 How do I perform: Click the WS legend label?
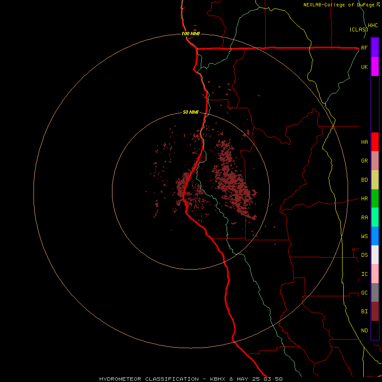point(365,236)
